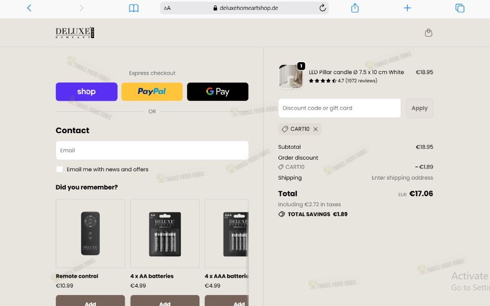
Task: Open the Safari share icon
Action: (355, 8)
